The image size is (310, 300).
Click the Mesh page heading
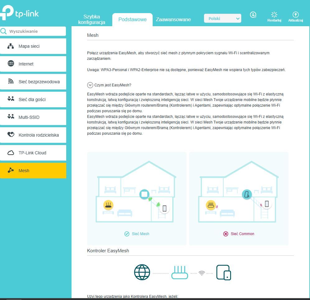tap(93, 35)
